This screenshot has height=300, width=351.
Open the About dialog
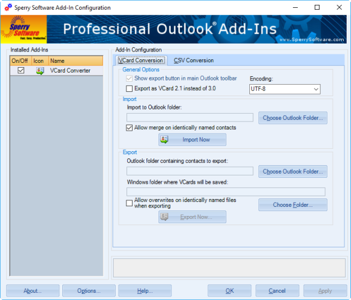pos(33,290)
